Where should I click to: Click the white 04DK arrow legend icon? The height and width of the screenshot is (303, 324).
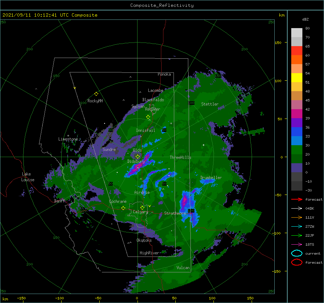pos(297,209)
